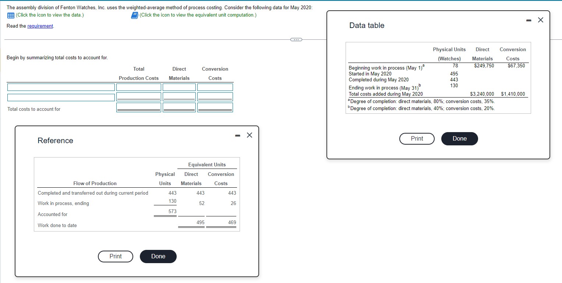Click the 130 units in Data table
The width and height of the screenshot is (562, 283).
click(x=454, y=85)
